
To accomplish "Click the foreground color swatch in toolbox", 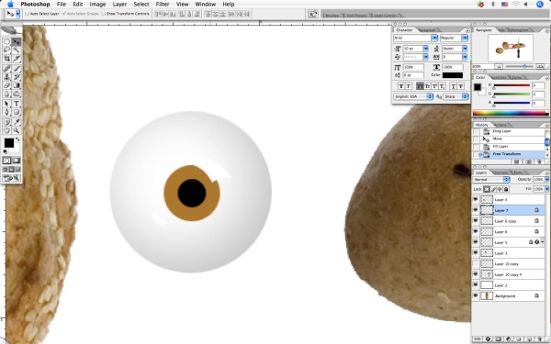I will coord(9,143).
